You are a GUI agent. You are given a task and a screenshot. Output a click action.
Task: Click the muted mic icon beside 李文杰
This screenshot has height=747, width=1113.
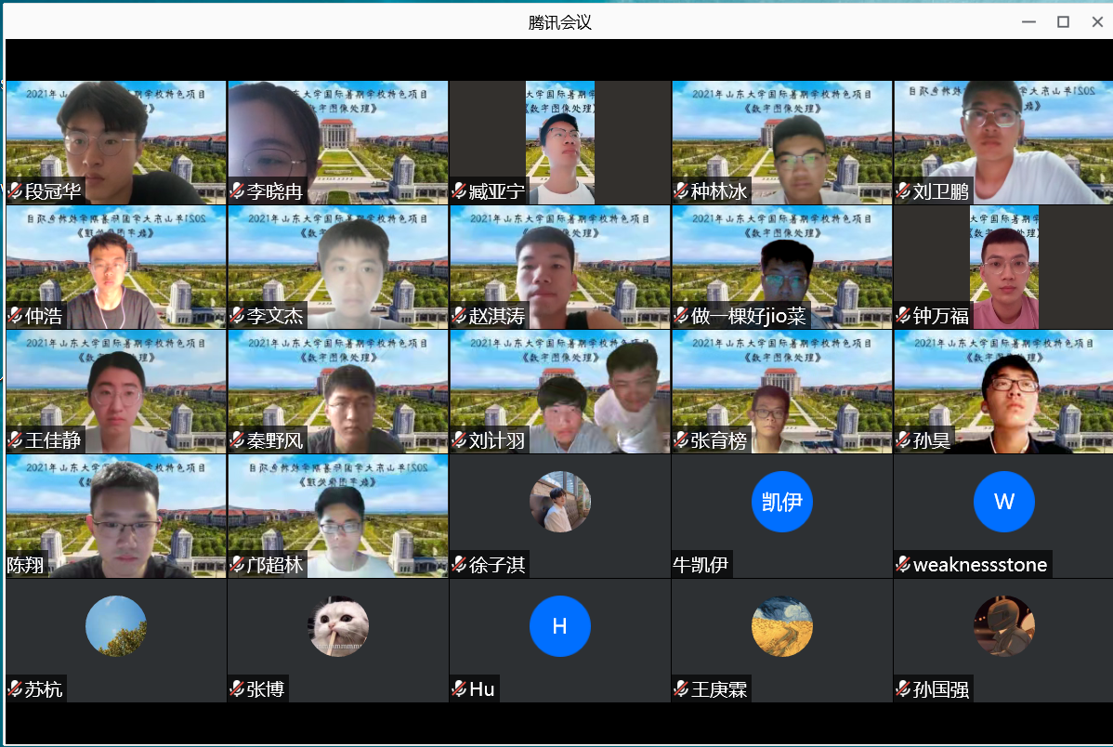237,316
